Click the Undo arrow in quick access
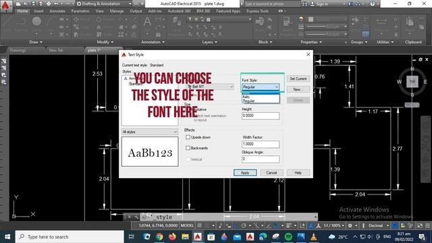Viewport: 432px width, 243px height. tap(56, 4)
